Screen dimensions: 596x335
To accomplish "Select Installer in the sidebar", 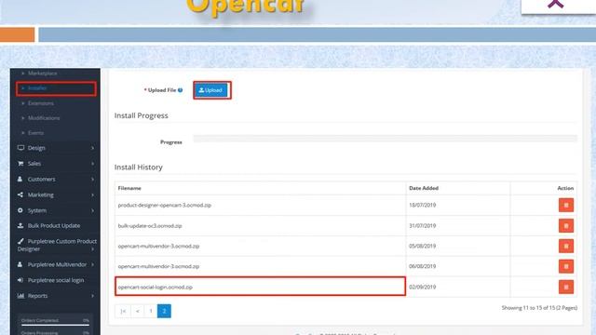I will [x=37, y=88].
